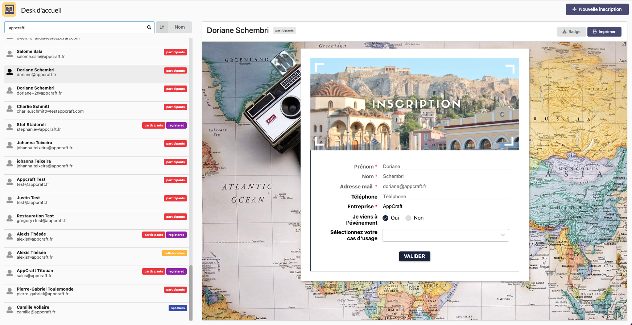Screen dimensions: 632x325
Task: Click the registered tag on Stef Staderoli
Action: pos(176,125)
